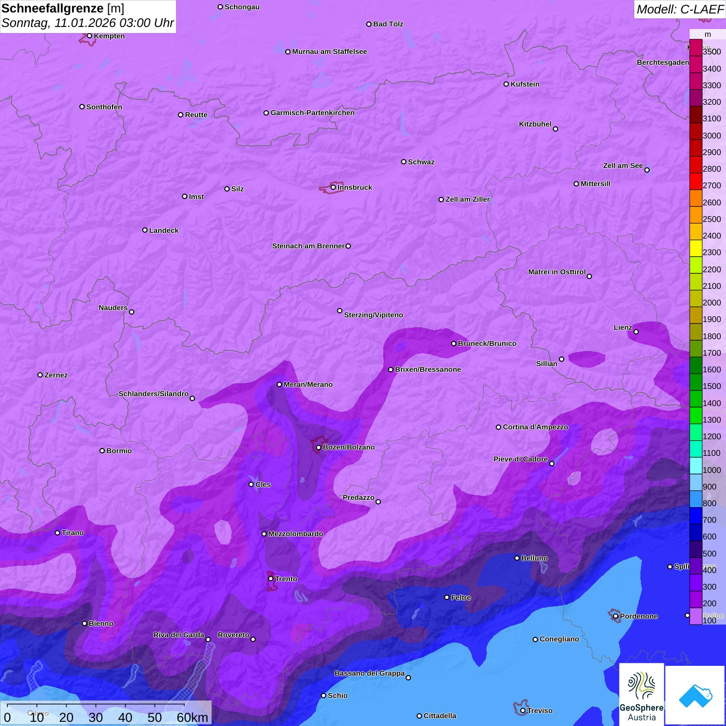Click the Sillian city marker circle
The height and width of the screenshot is (726, 726).
(562, 359)
